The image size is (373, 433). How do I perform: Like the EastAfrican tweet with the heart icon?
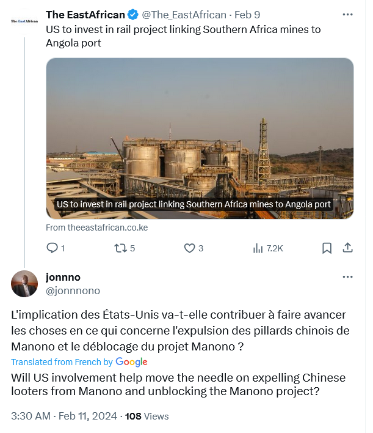pos(189,248)
